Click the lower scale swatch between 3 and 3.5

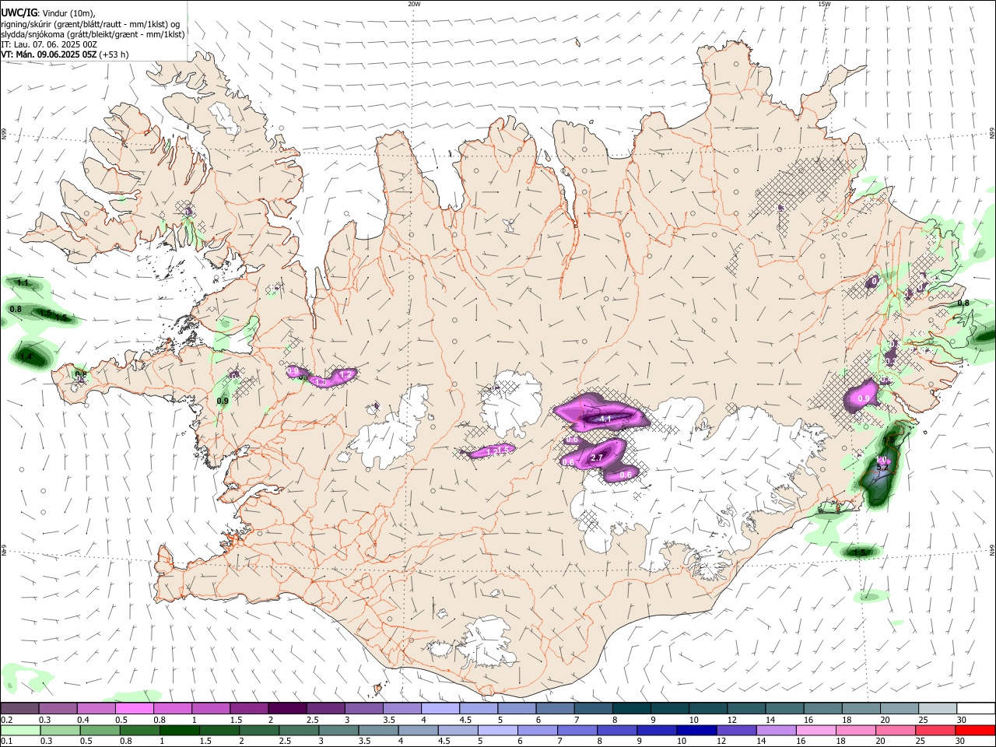338,730
